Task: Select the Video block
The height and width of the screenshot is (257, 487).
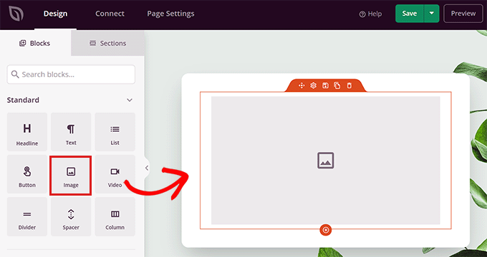Action: tap(115, 174)
